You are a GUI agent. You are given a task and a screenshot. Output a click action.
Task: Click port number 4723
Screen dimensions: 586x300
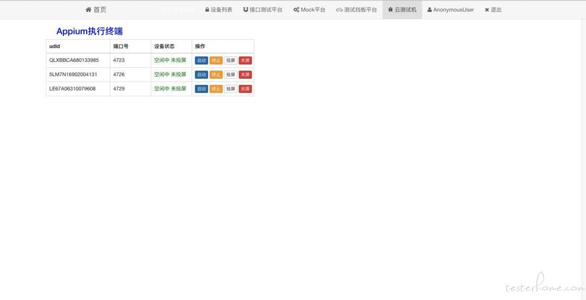pos(119,60)
